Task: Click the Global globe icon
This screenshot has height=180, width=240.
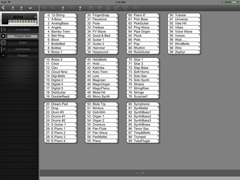Action: click(x=3, y=43)
